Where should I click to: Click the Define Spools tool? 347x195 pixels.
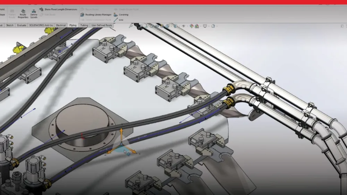point(34,14)
